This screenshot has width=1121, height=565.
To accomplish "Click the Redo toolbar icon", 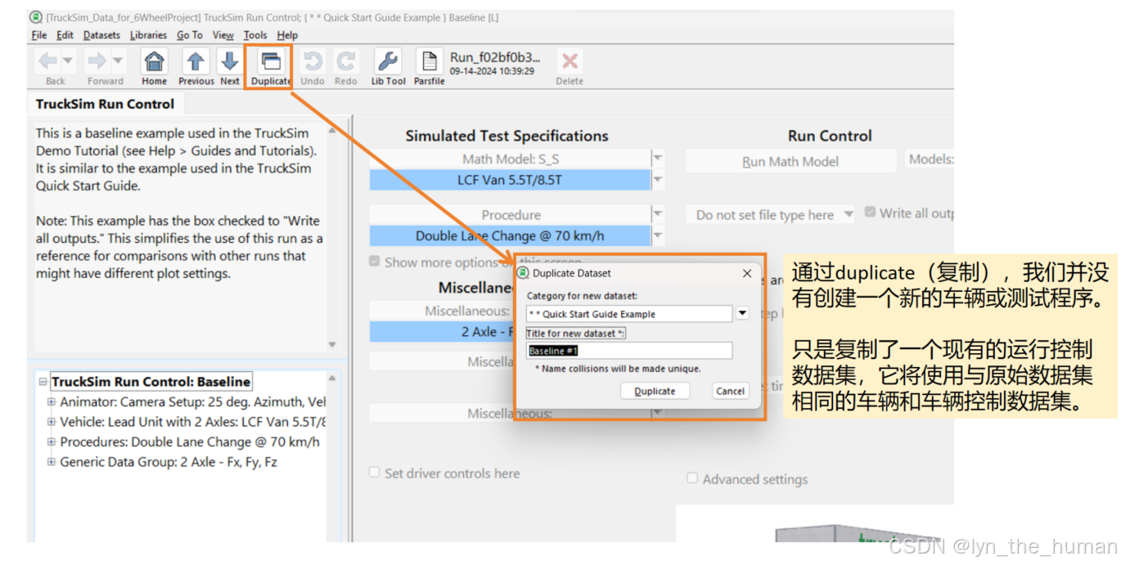I will pyautogui.click(x=346, y=61).
